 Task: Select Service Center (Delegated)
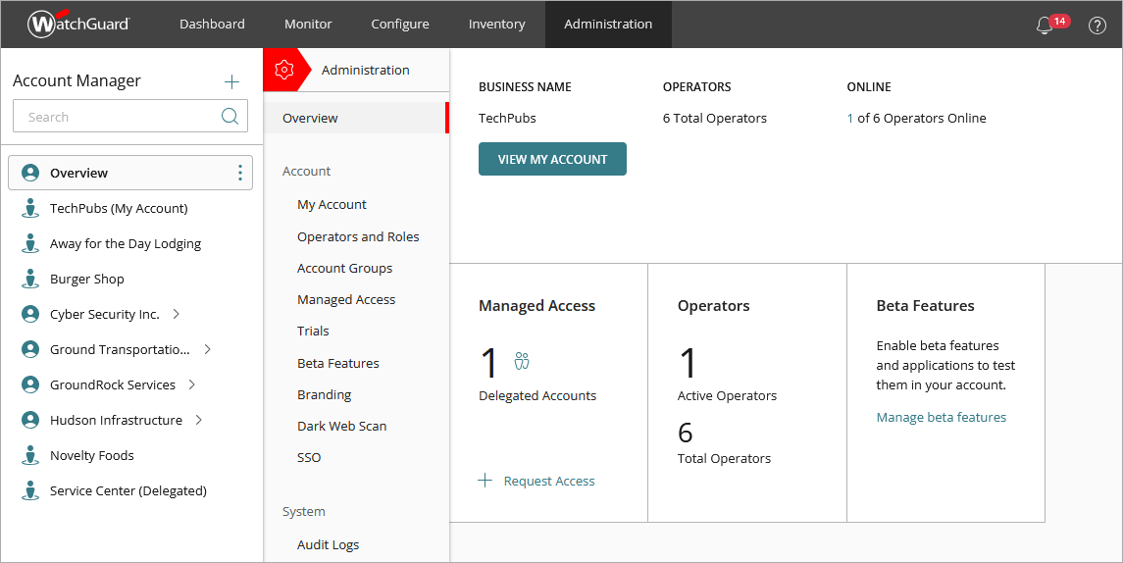click(x=128, y=490)
